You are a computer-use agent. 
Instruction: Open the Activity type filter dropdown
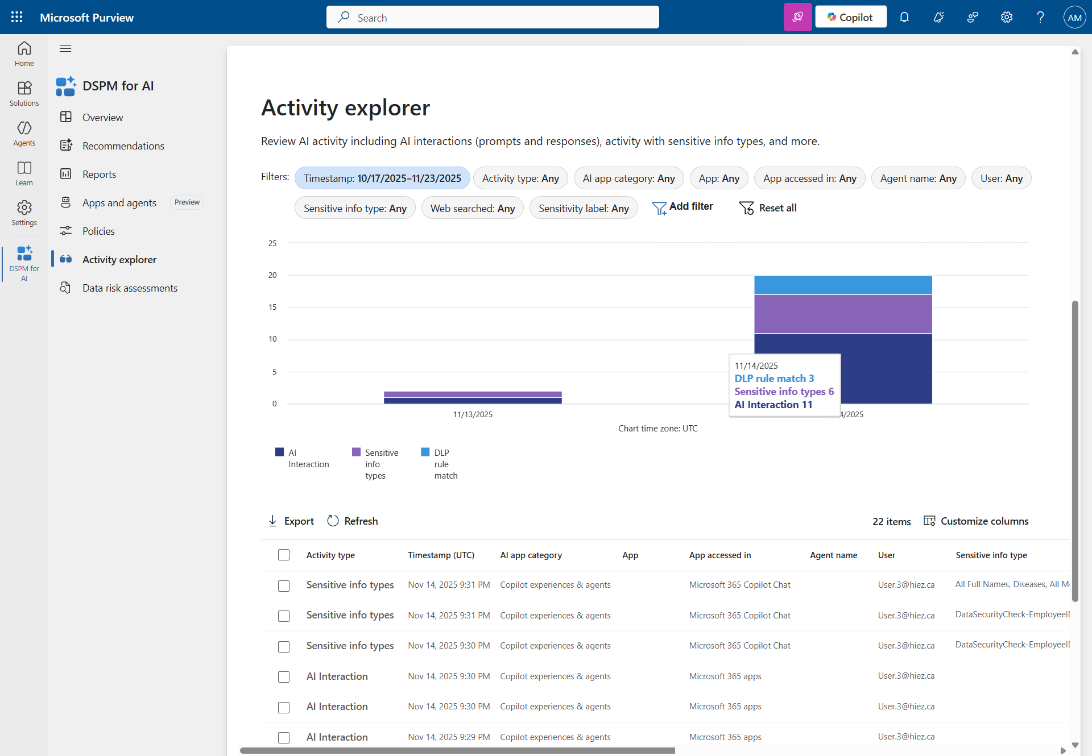520,178
